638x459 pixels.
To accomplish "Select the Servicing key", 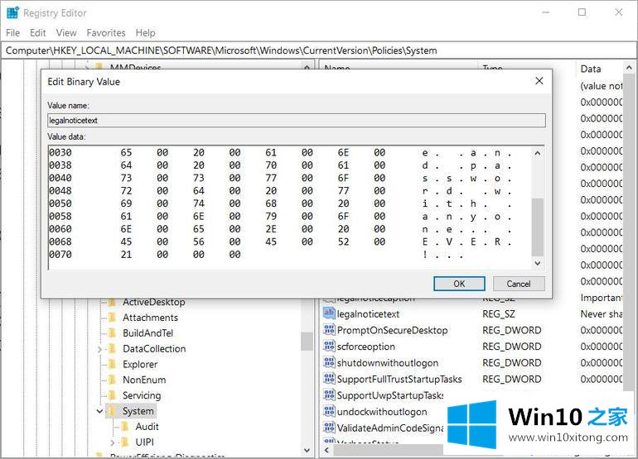I will pyautogui.click(x=142, y=395).
